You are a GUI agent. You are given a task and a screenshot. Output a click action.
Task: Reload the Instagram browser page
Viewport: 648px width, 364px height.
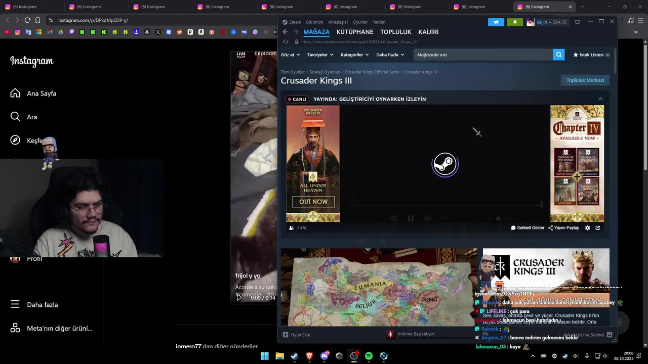pyautogui.click(x=27, y=20)
